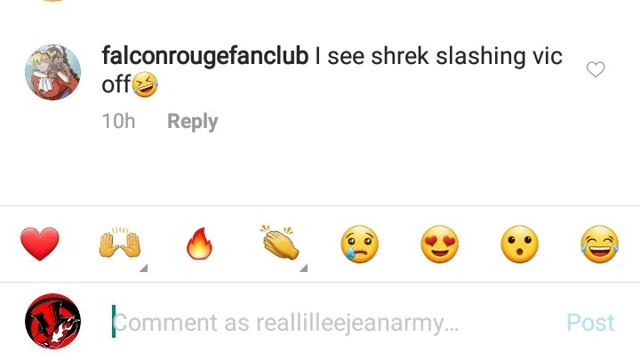This screenshot has width=640, height=360.
Task: Tap the 10h comment timestamp
Action: click(x=118, y=121)
